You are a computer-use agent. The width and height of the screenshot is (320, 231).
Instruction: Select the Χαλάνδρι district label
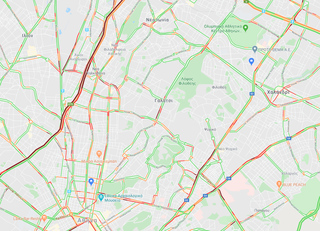tap(279, 92)
